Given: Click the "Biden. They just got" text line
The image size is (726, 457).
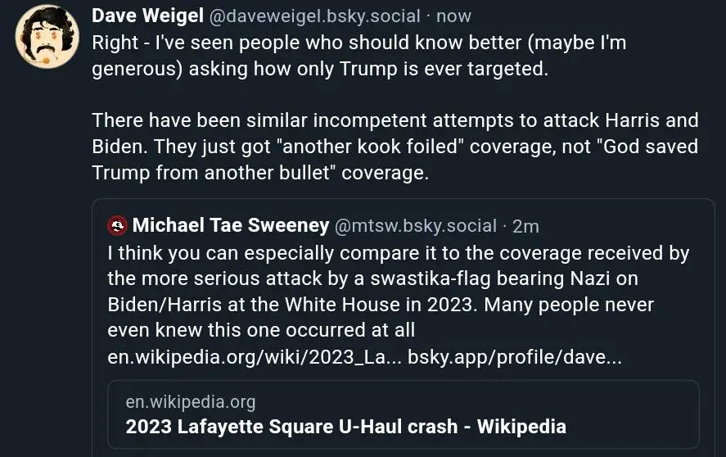Looking at the screenshot, I should tap(395, 147).
